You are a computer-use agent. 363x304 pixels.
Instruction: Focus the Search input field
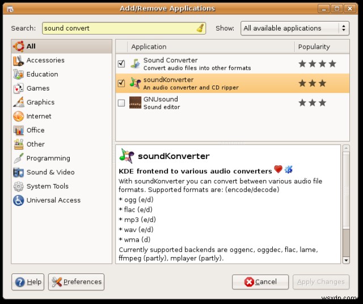pyautogui.click(x=124, y=28)
